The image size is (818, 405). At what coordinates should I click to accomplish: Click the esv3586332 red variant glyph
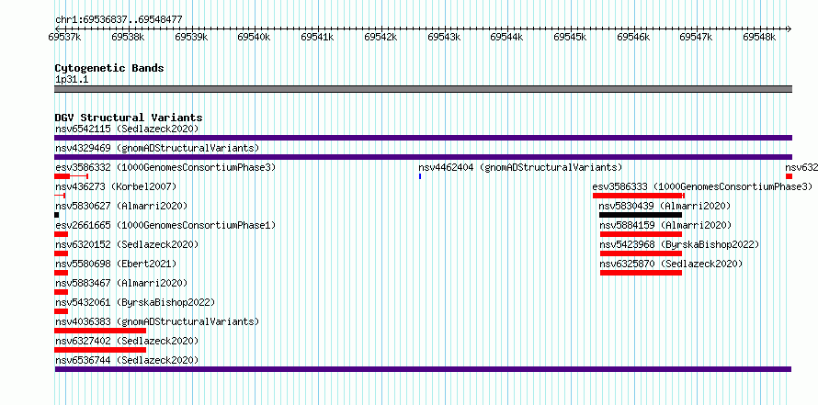tap(72, 176)
